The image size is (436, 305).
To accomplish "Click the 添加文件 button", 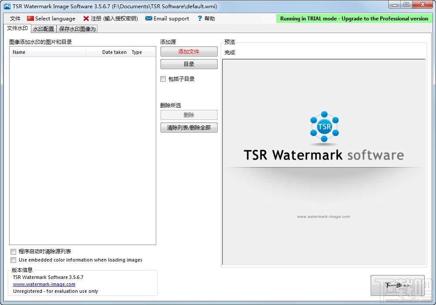I will (x=189, y=52).
